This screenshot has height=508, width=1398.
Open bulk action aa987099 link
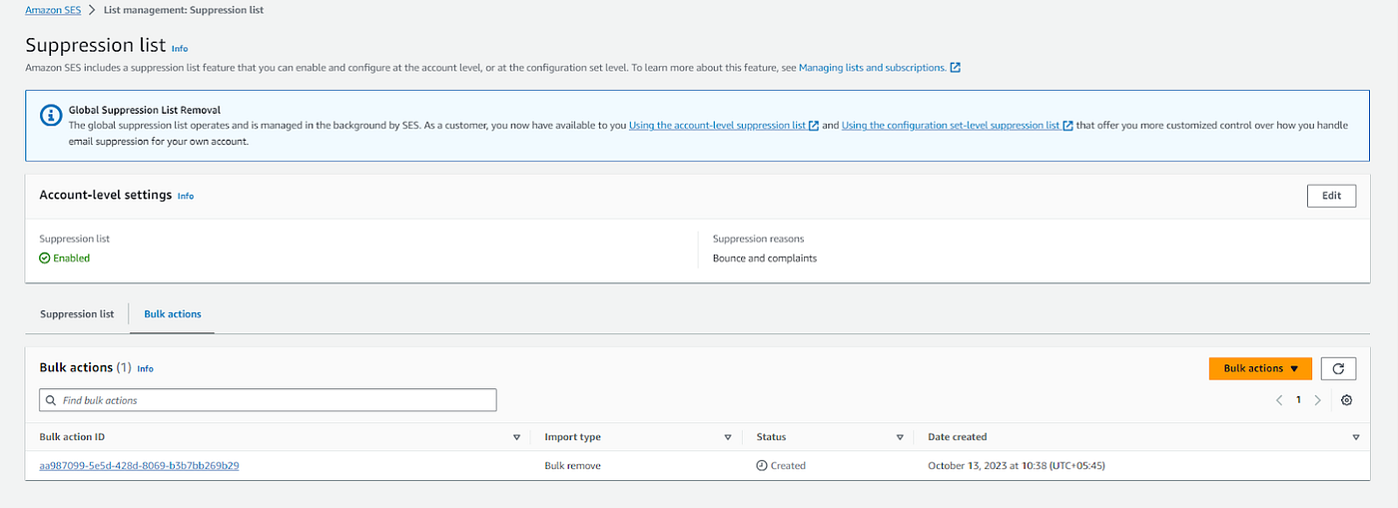139,465
